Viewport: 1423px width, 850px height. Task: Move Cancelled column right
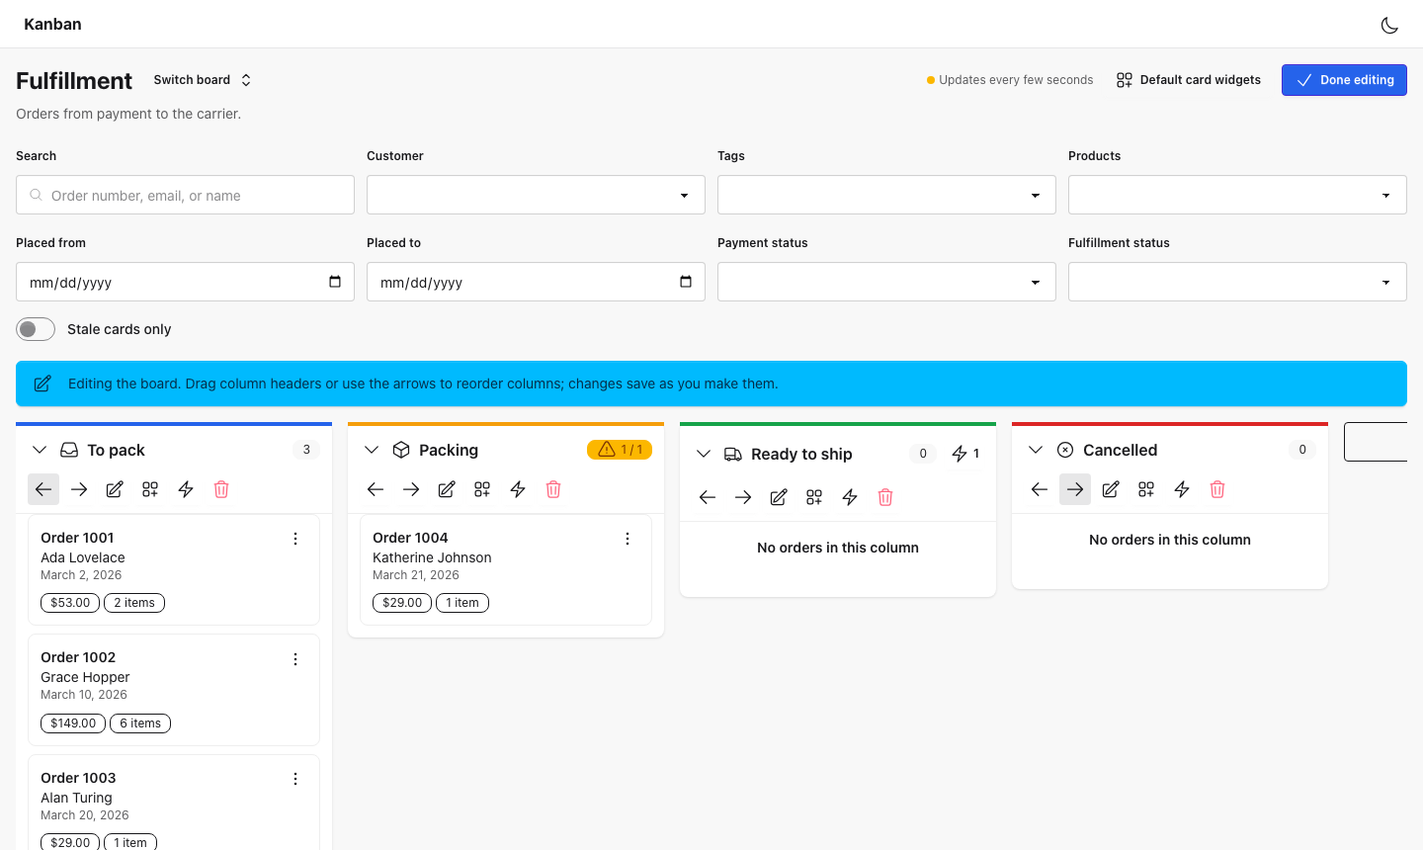pyautogui.click(x=1075, y=489)
